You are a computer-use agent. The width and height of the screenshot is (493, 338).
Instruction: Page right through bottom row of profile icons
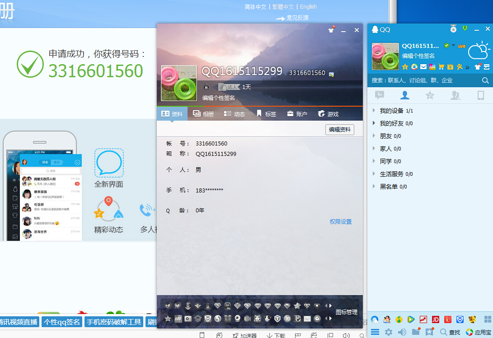point(330,319)
